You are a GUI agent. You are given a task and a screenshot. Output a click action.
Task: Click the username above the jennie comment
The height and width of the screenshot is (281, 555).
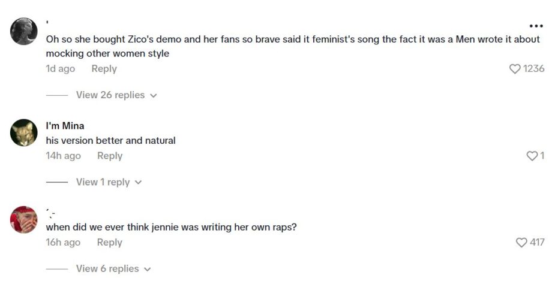[50, 213]
